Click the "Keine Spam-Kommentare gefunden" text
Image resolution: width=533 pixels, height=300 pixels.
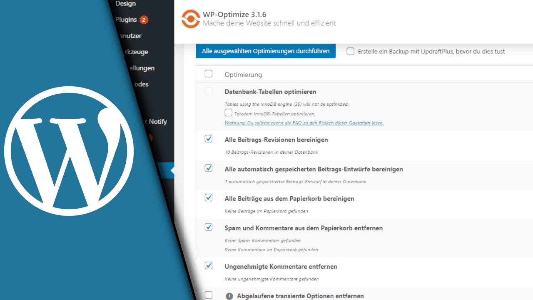(262, 240)
